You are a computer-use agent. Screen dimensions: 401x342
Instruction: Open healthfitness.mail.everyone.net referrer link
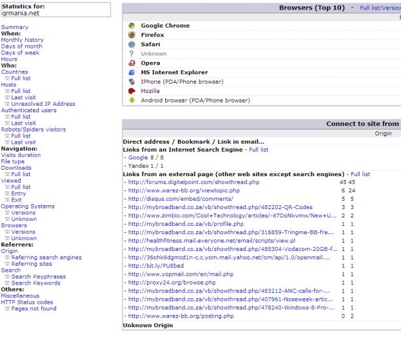point(211,241)
